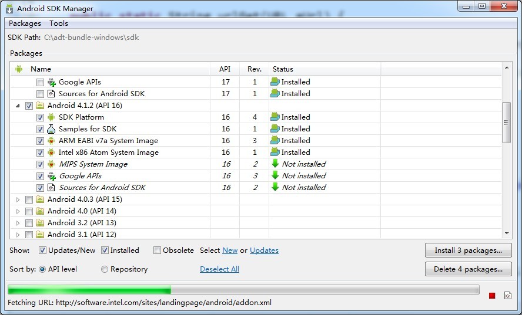
Task: Toggle the Installed show checkbox
Action: coord(105,250)
